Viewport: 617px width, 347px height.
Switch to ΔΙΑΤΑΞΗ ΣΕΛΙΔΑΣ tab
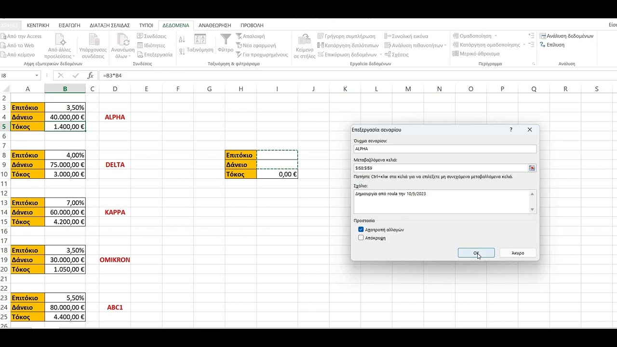coord(110,25)
